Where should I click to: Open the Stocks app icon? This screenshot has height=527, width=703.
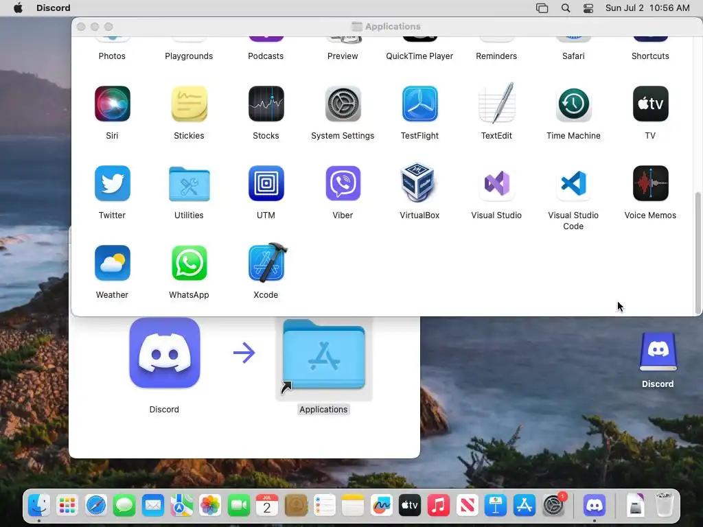point(266,104)
